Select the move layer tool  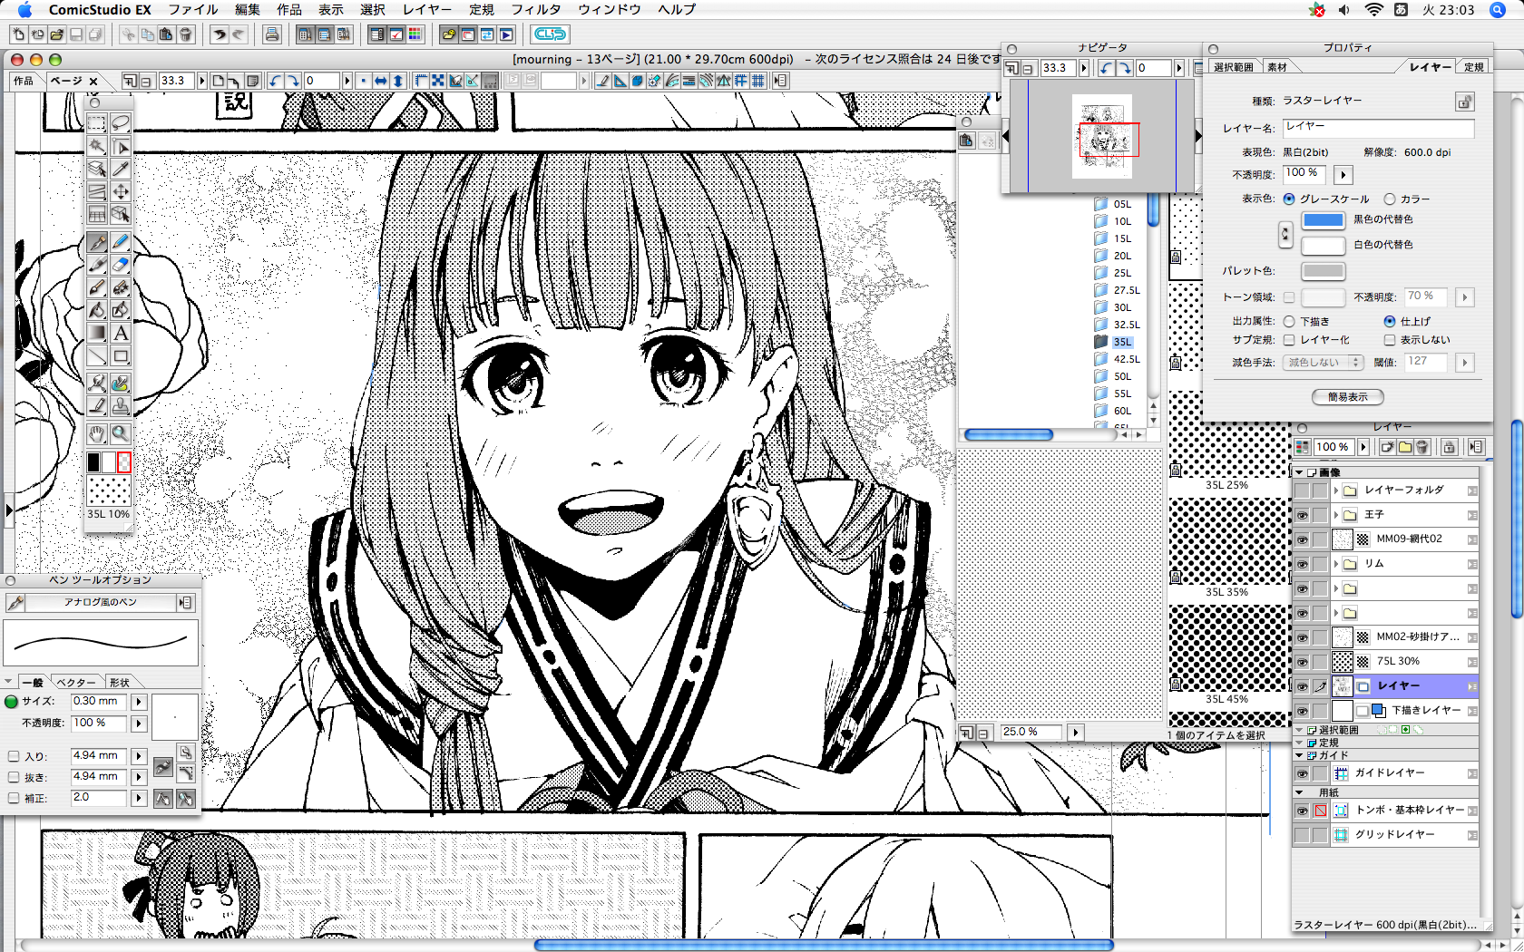(x=120, y=191)
